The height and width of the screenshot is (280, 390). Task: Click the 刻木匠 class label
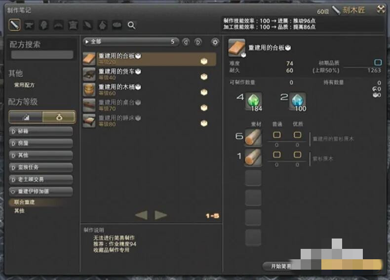tap(353, 10)
